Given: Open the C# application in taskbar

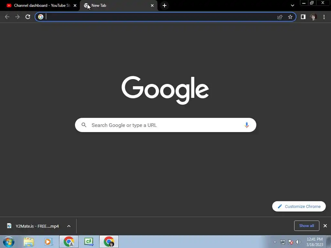Looking at the screenshot, I should tap(89, 242).
